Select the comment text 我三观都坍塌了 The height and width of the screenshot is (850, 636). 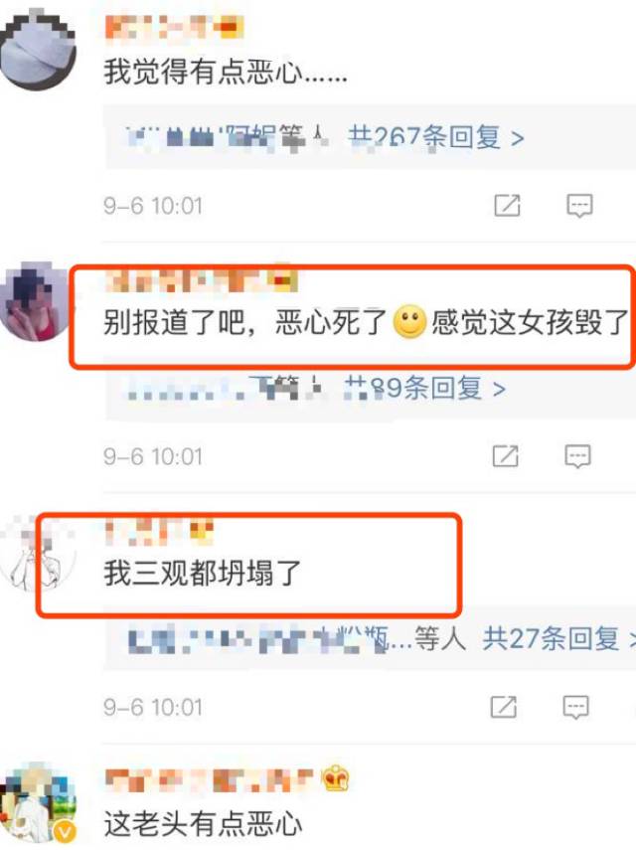click(202, 573)
